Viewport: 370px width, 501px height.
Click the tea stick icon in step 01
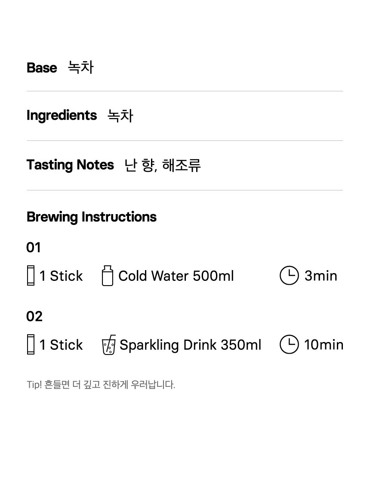tap(31, 275)
